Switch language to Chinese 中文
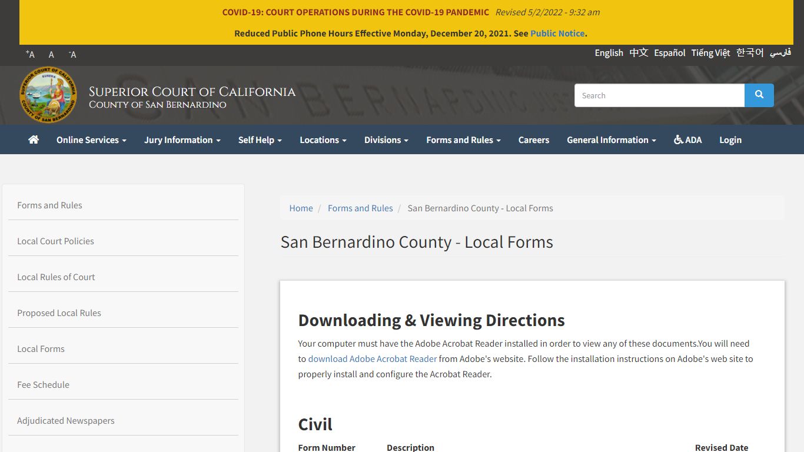This screenshot has height=452, width=804. pos(639,53)
